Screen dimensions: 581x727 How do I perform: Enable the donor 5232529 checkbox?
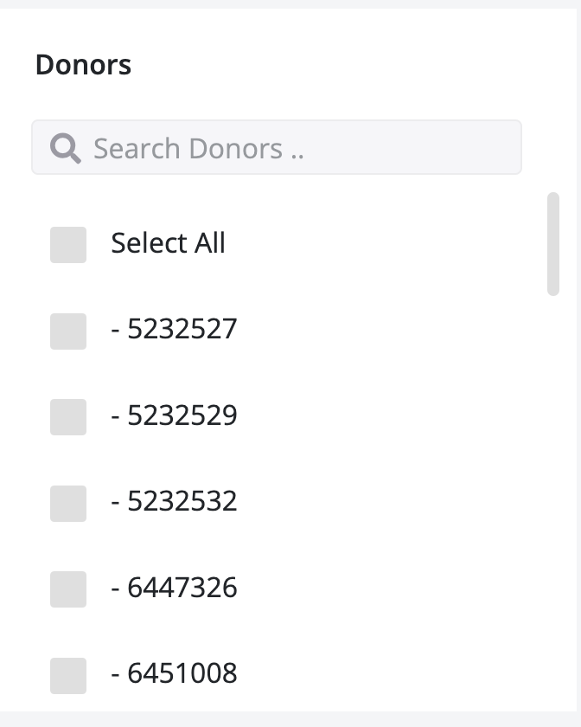pos(68,417)
